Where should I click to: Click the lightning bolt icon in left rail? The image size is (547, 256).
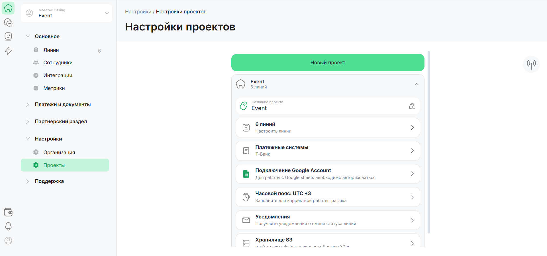tap(8, 51)
